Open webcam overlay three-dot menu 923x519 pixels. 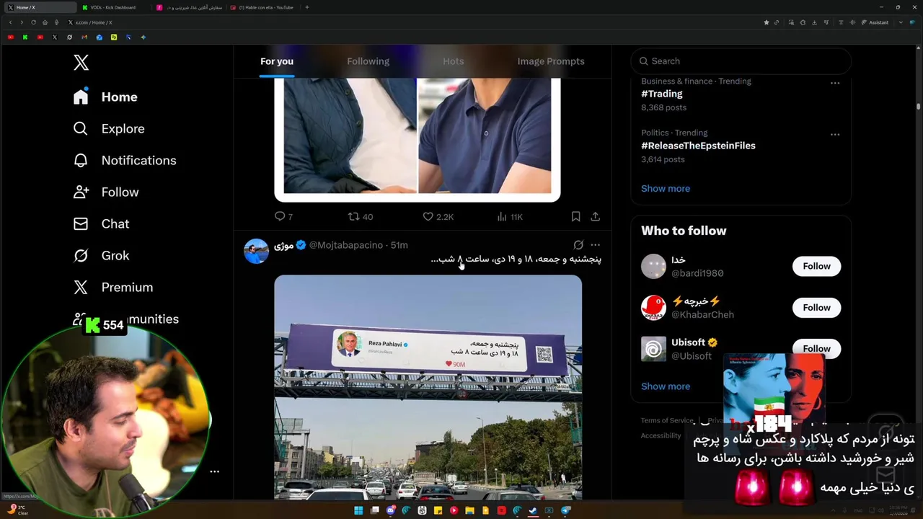click(x=214, y=471)
